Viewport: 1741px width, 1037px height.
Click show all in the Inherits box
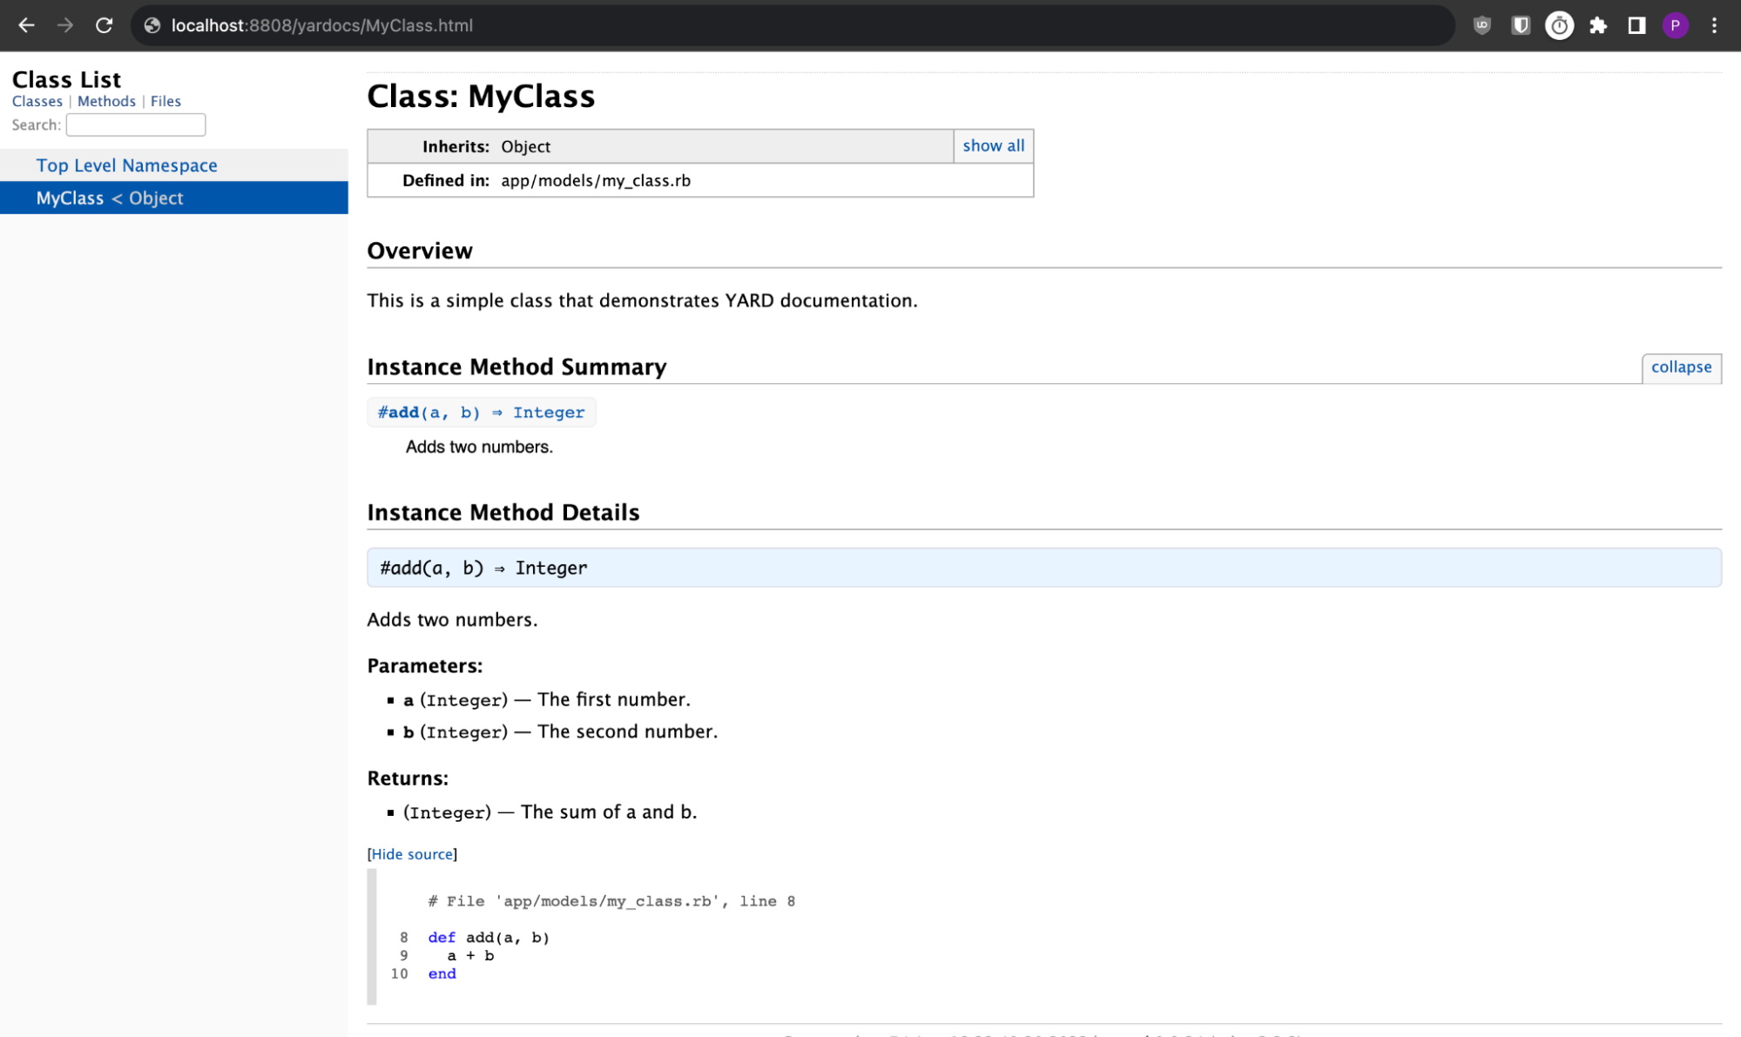click(x=994, y=145)
